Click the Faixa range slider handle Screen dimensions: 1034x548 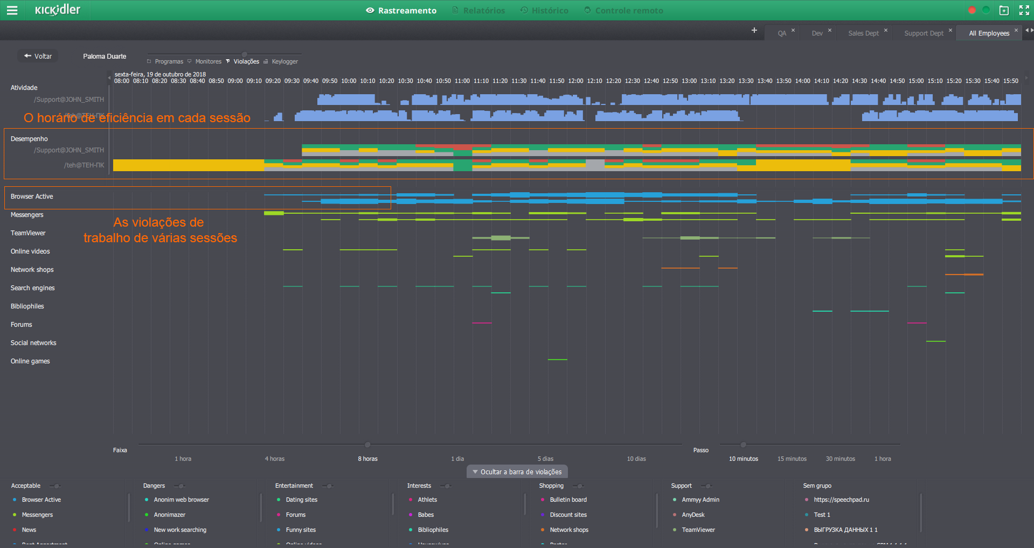(367, 445)
